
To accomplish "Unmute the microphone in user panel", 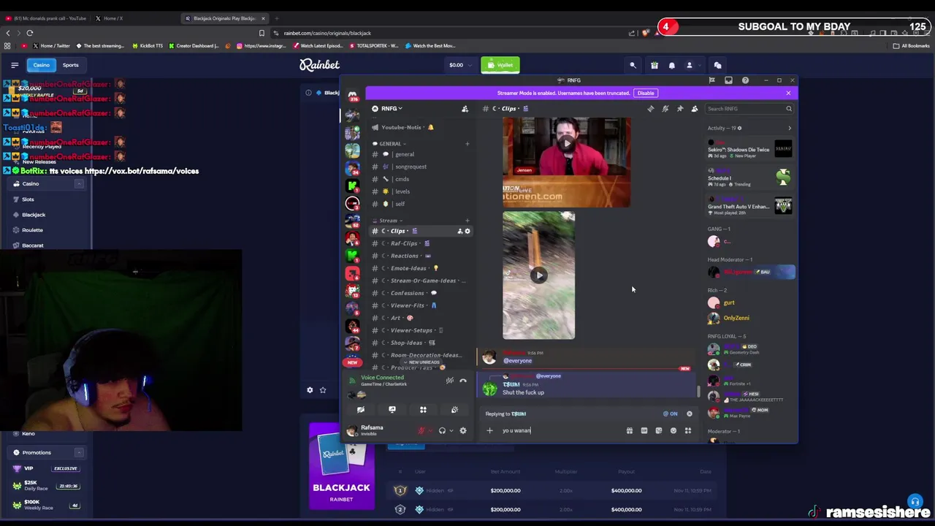I will click(421, 431).
